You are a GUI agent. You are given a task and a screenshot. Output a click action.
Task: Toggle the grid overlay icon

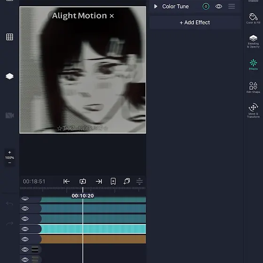pos(9,37)
